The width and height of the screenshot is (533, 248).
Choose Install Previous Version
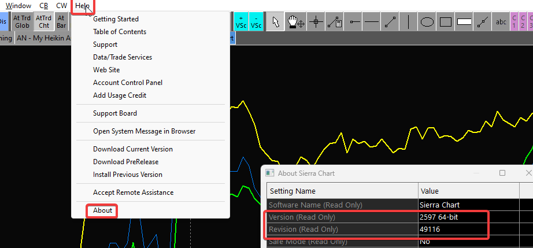128,175
